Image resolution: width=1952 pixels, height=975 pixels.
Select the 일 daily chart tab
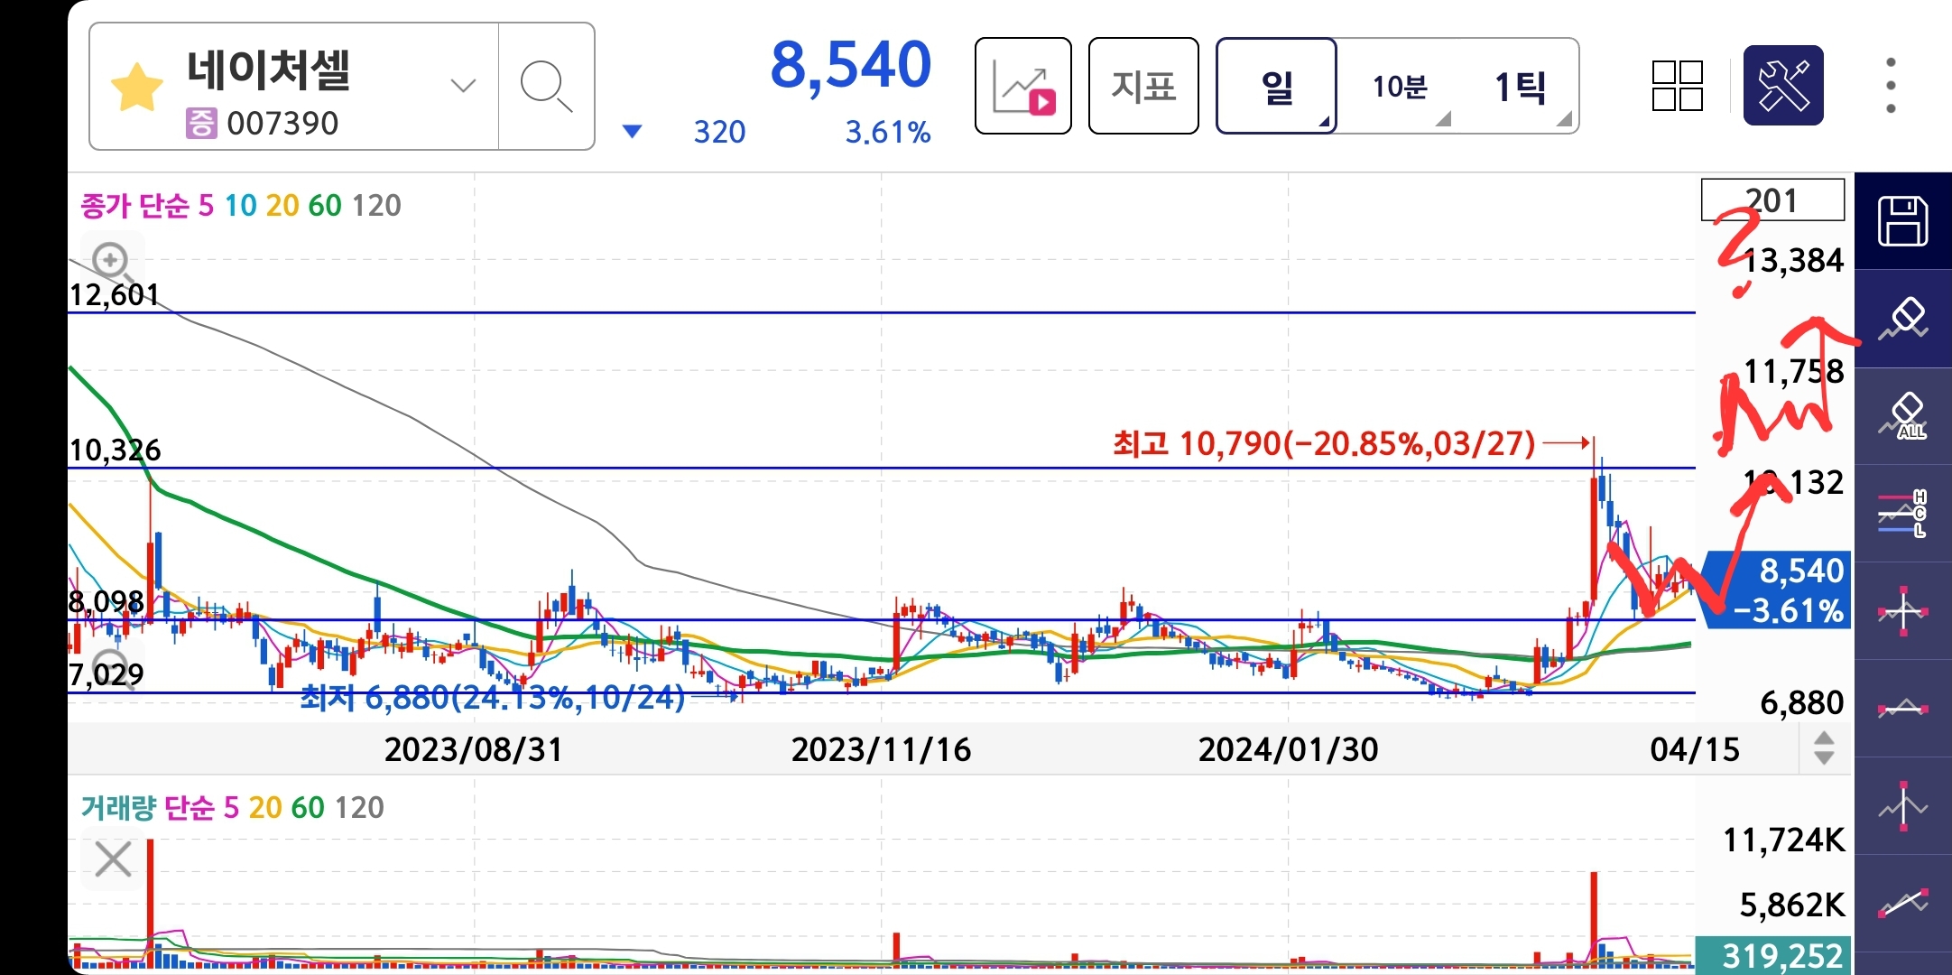point(1276,87)
